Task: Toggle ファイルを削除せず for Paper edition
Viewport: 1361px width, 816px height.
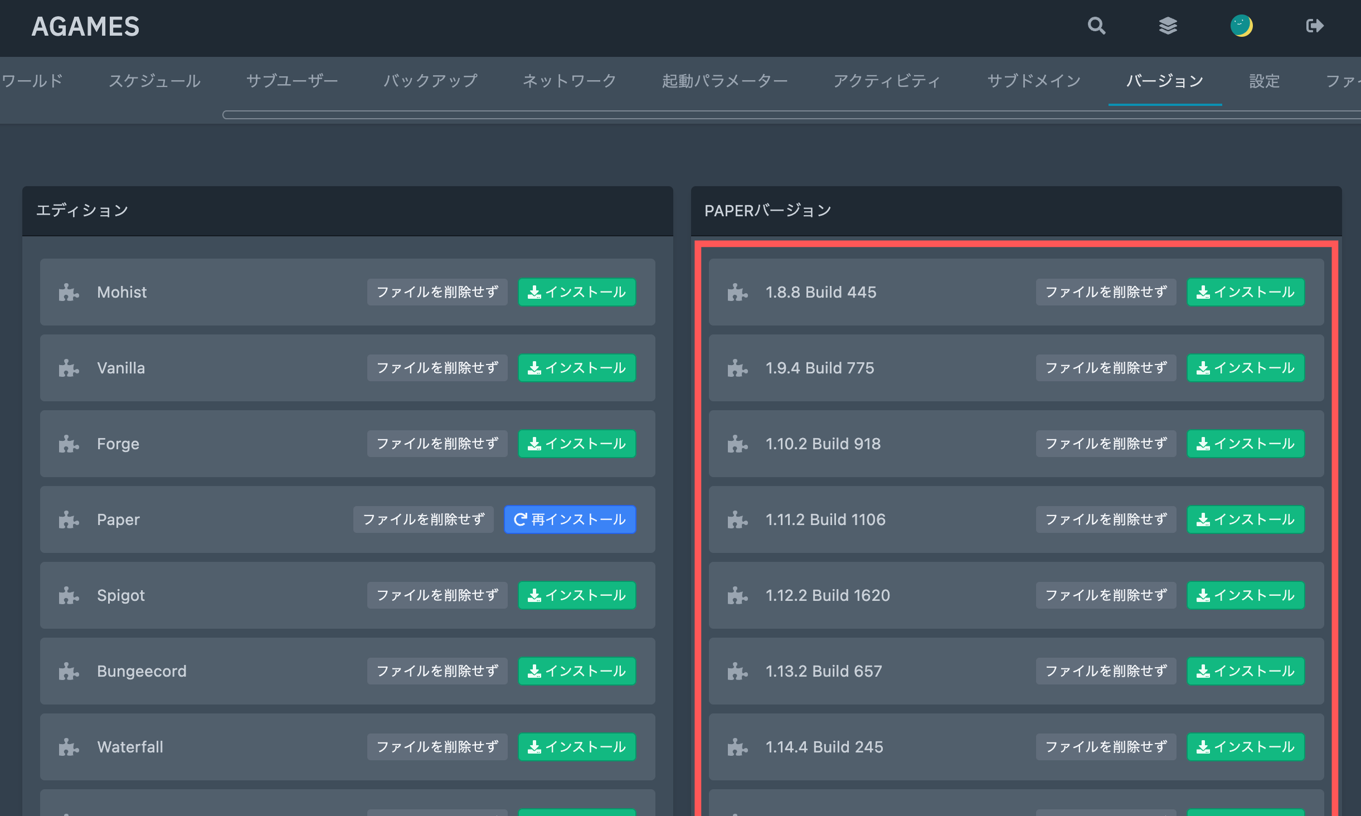Action: pos(423,519)
